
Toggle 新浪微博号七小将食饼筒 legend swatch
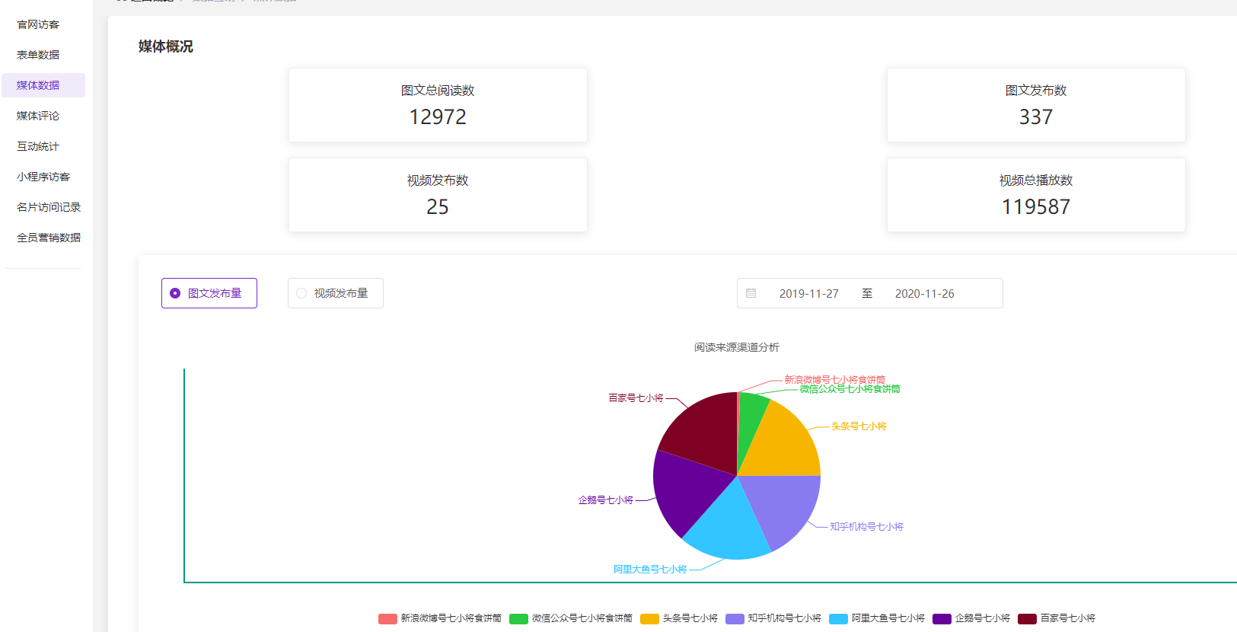387,618
